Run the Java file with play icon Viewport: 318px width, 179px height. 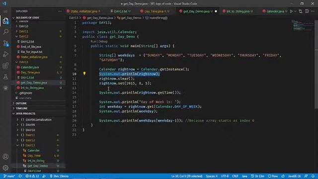291,11
